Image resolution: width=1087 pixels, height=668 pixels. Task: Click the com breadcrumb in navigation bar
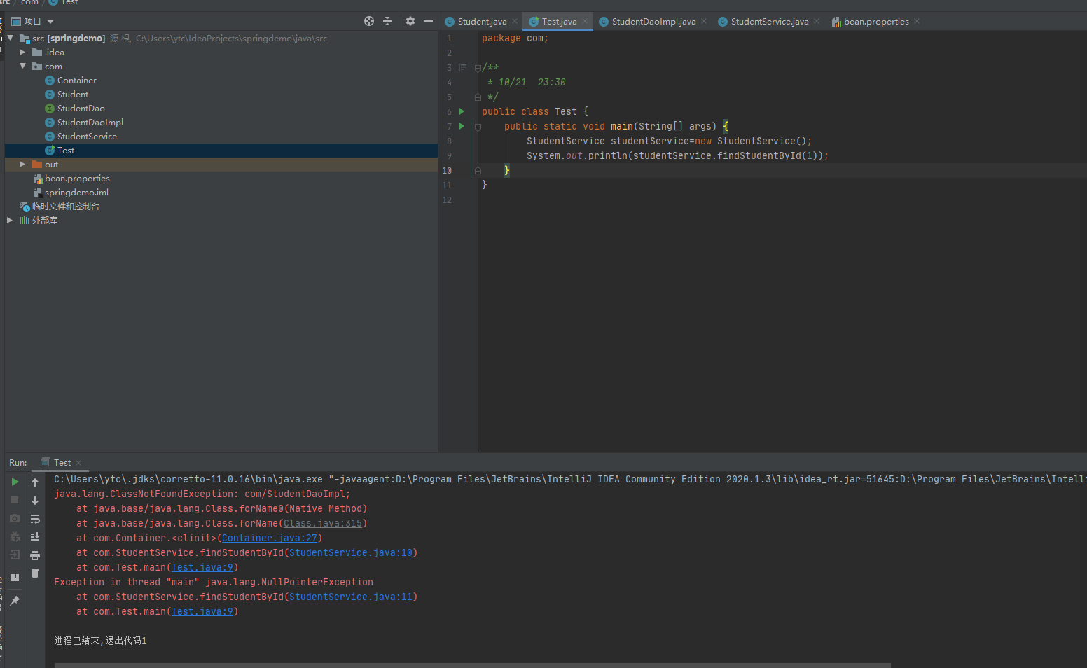[x=29, y=3]
